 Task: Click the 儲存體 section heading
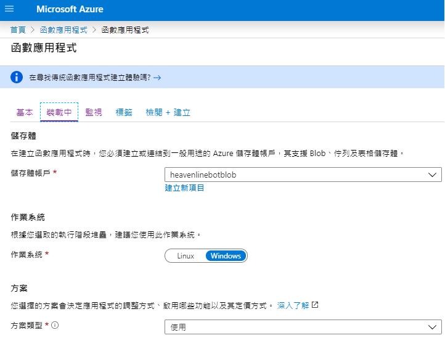[x=23, y=136]
